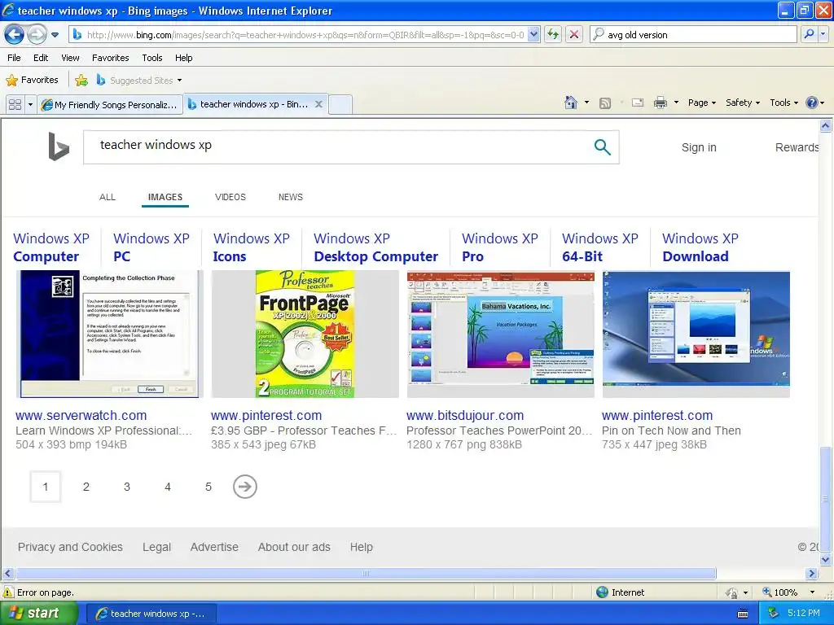834x625 pixels.
Task: Click Windows XP Download suggestion
Action: 700,247
